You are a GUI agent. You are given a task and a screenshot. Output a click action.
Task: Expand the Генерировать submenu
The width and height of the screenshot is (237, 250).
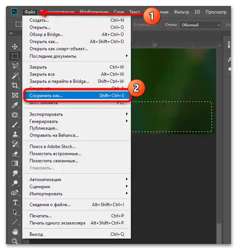[77, 121]
